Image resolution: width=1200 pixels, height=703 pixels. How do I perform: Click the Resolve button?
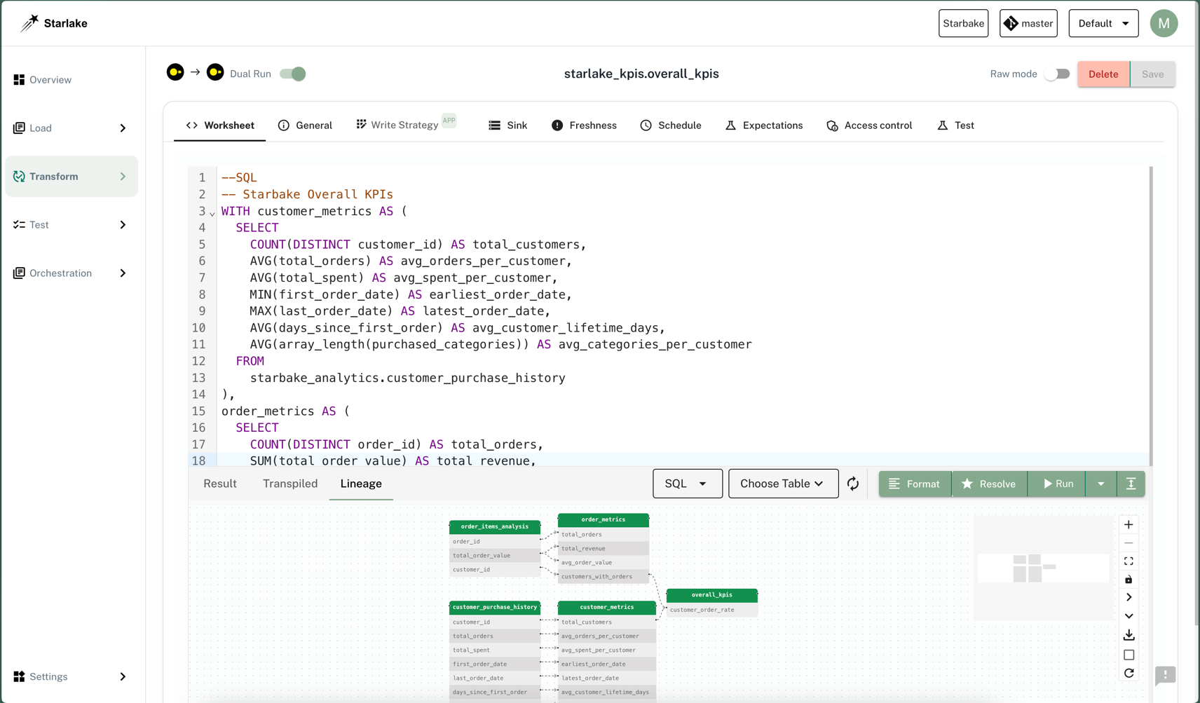[x=989, y=484]
